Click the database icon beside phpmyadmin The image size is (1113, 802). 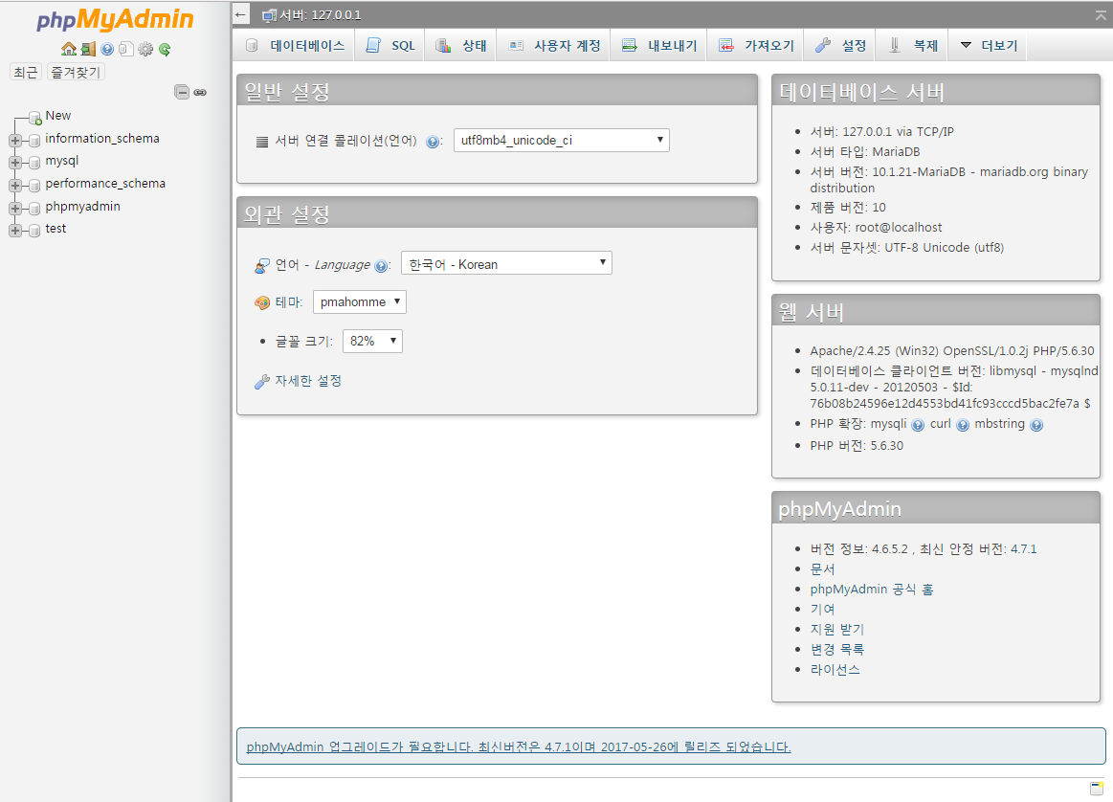point(34,209)
